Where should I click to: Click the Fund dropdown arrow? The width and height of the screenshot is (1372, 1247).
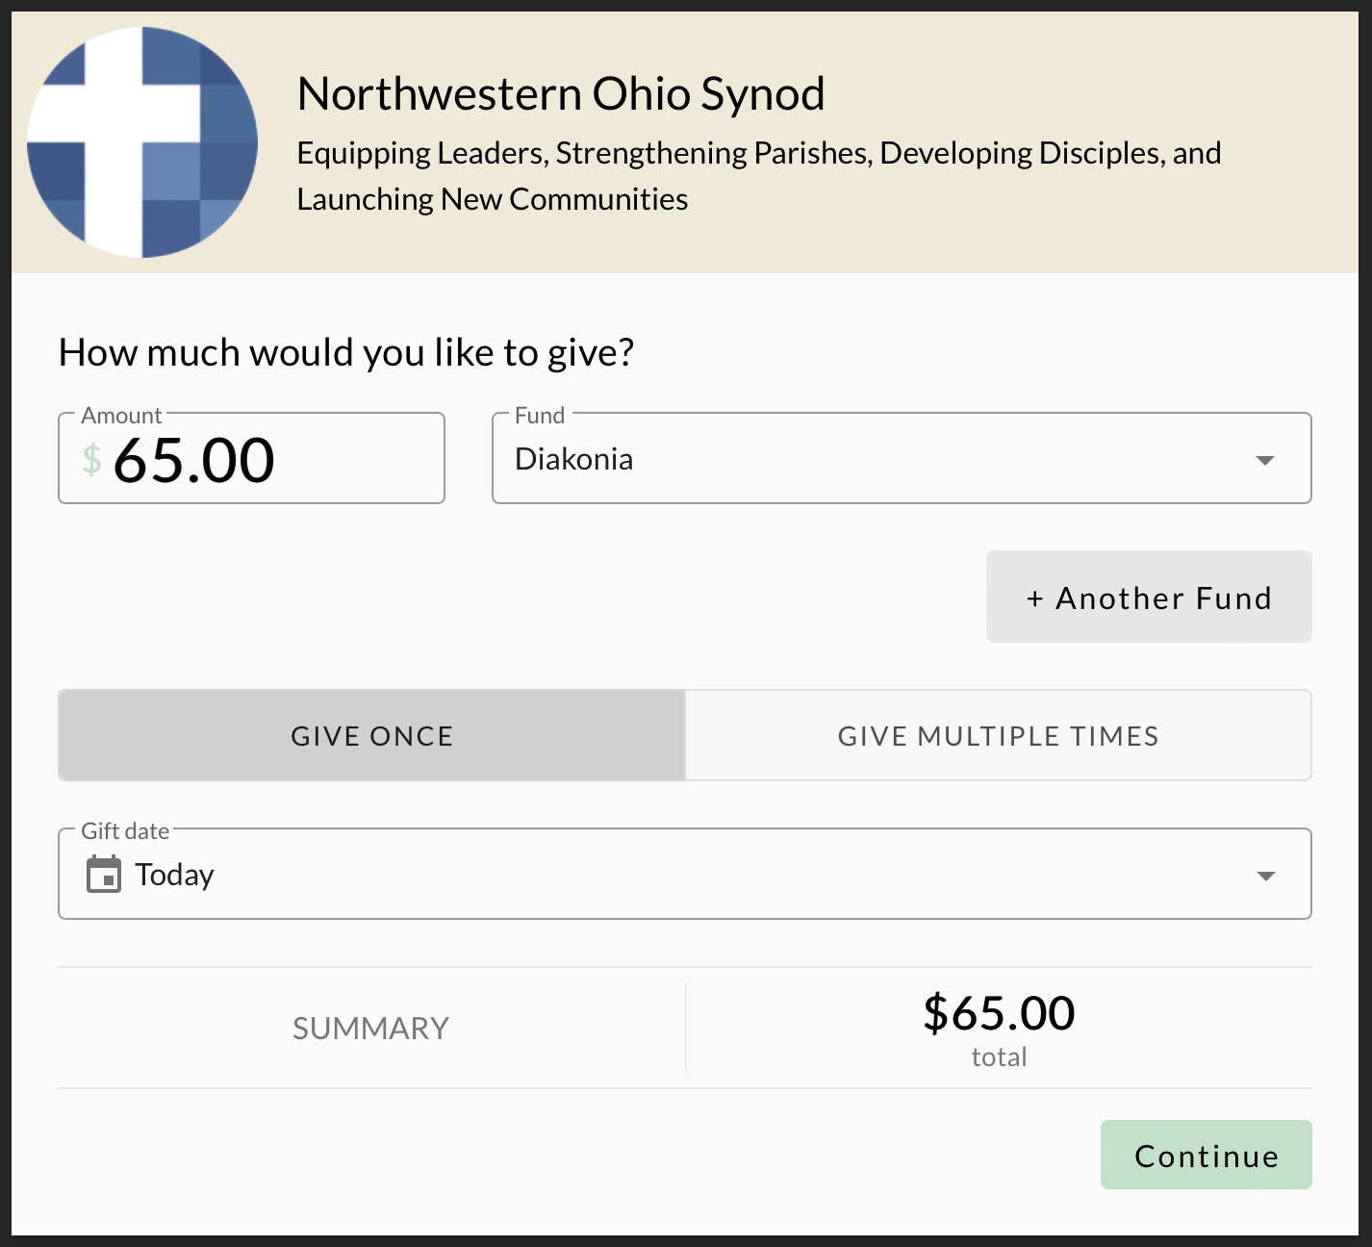[x=1265, y=460]
